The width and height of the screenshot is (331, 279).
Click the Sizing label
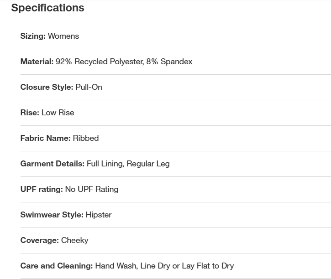(x=33, y=36)
